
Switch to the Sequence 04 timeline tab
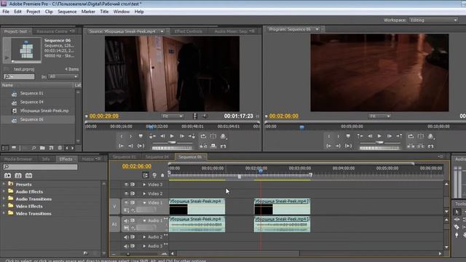(157, 157)
